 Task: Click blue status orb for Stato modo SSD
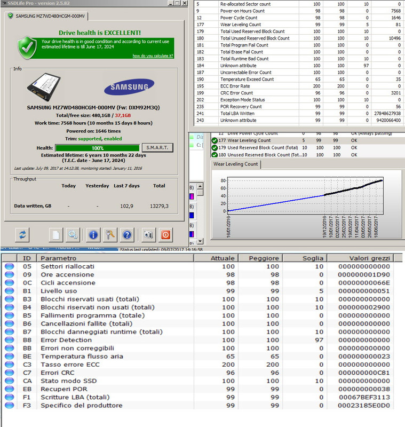(x=9, y=381)
